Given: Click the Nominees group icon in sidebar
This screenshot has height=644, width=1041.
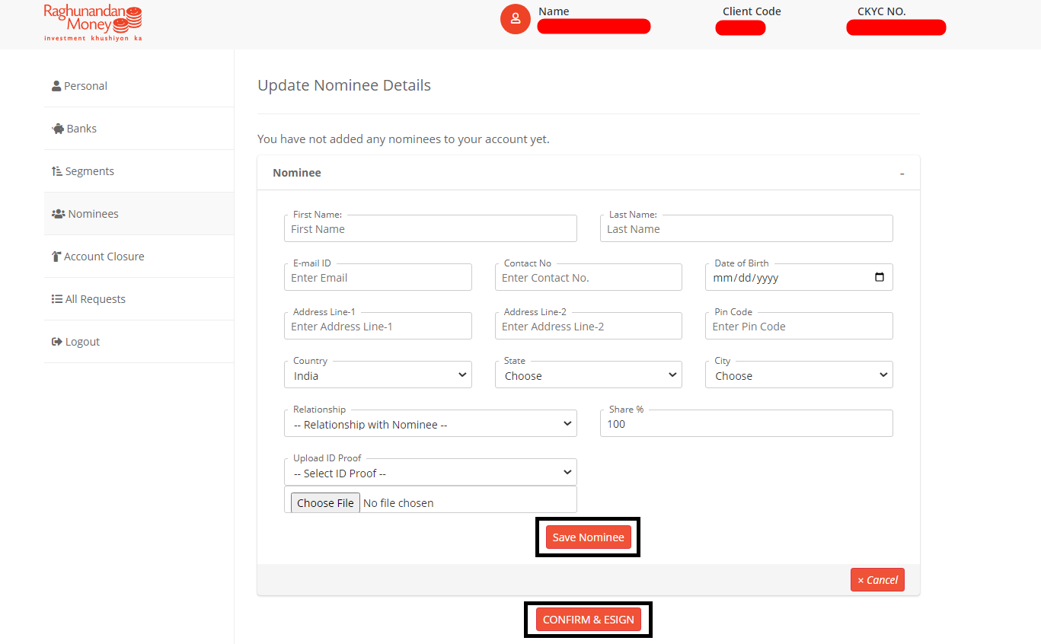Looking at the screenshot, I should [59, 214].
